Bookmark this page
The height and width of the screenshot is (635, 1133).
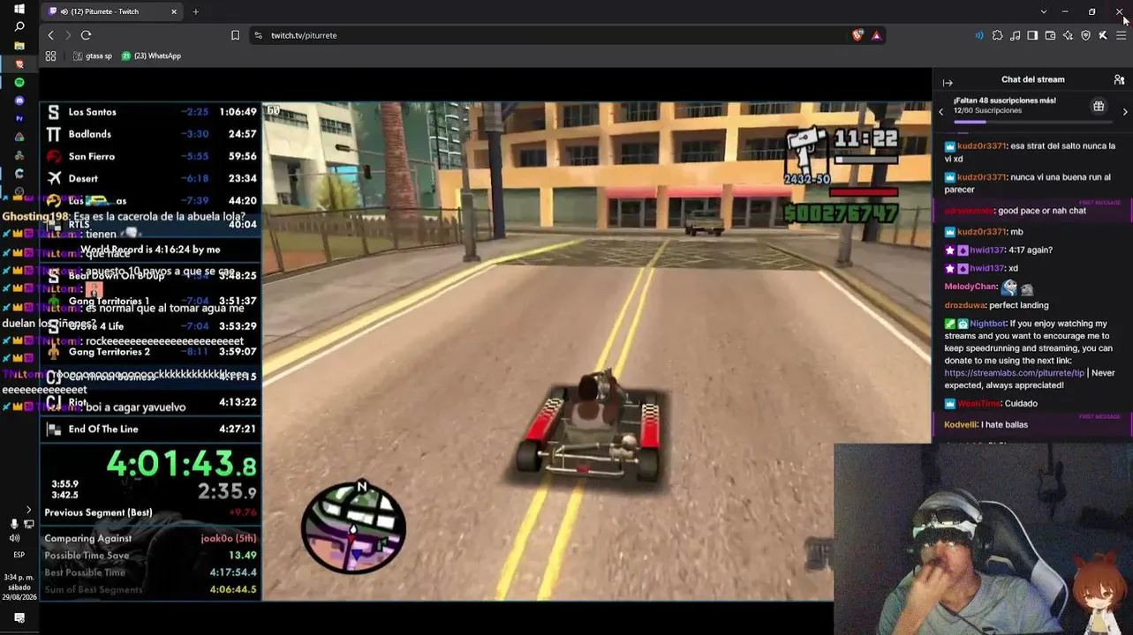pos(235,35)
